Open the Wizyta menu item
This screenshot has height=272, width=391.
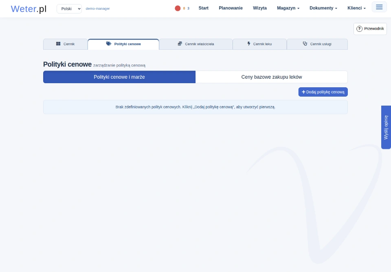[260, 8]
